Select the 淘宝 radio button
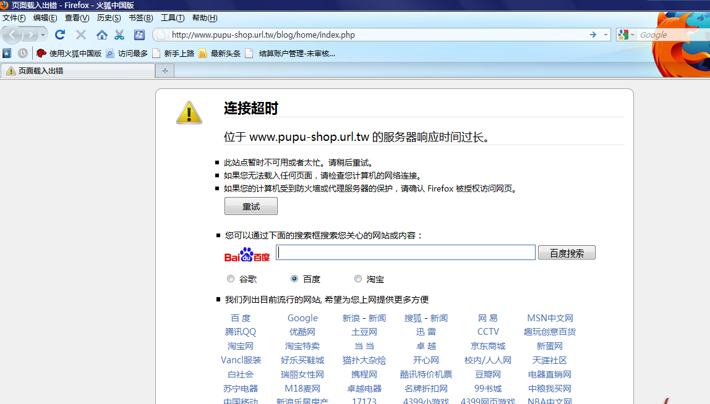Screen dimensions: 710x404 point(358,279)
